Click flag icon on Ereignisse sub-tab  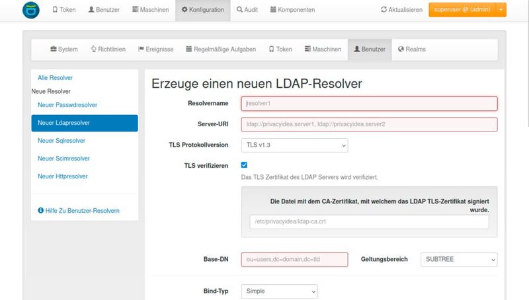[141, 49]
